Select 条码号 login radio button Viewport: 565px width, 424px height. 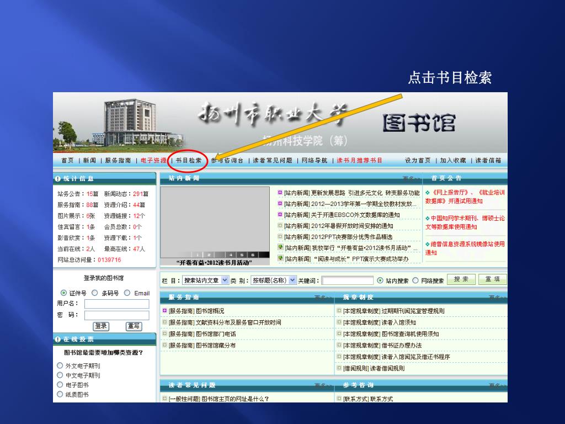pyautogui.click(x=95, y=293)
